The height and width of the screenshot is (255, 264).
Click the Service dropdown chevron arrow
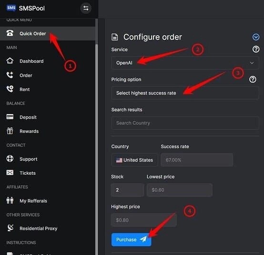(x=252, y=63)
